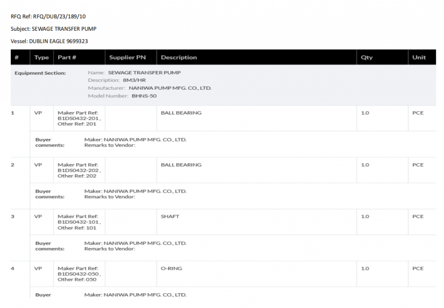Click the Supplier PN cell for item 1
This screenshot has width=444, height=308.
tap(131, 118)
